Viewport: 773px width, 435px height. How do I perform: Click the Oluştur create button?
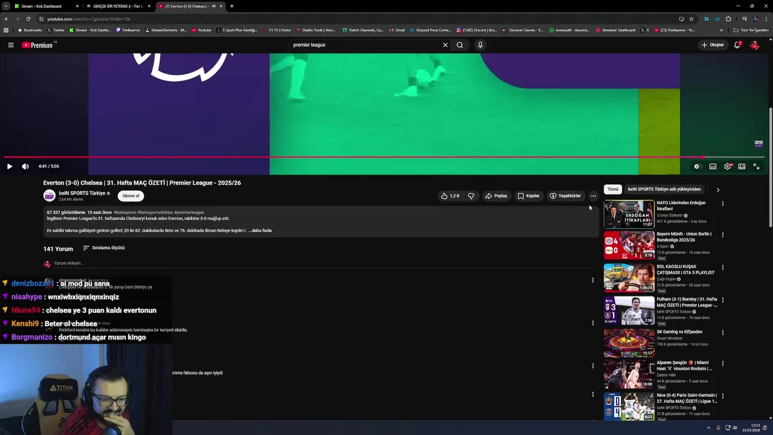pyautogui.click(x=713, y=45)
